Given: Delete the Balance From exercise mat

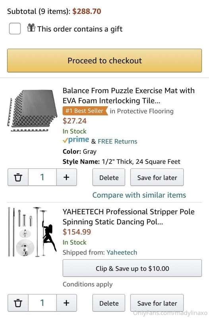Looking at the screenshot, I should click(x=109, y=177).
